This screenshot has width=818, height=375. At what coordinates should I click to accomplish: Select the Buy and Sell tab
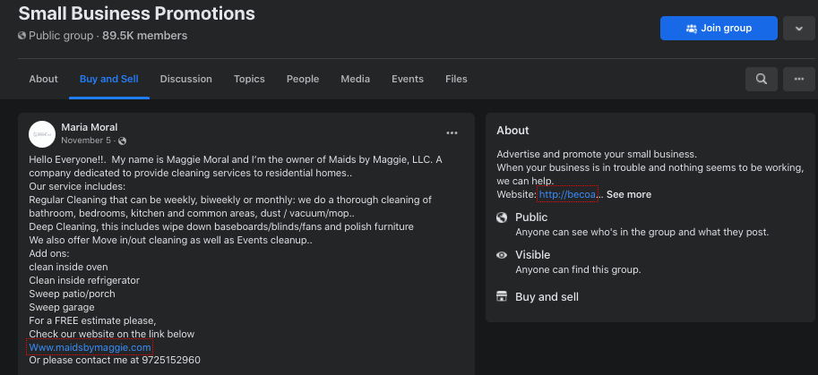pyautogui.click(x=109, y=79)
